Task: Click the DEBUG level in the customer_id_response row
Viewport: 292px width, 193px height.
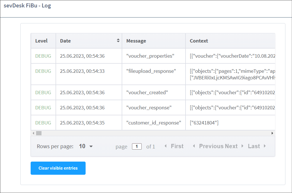Action: (x=43, y=123)
